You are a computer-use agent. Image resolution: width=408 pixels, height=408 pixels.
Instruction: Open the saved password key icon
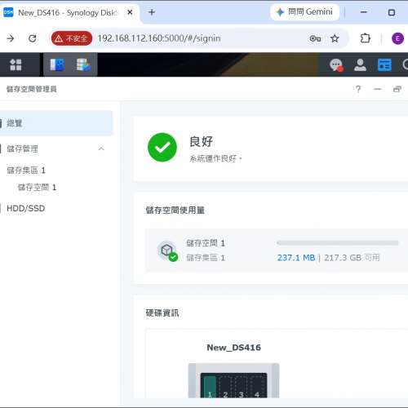click(x=315, y=38)
